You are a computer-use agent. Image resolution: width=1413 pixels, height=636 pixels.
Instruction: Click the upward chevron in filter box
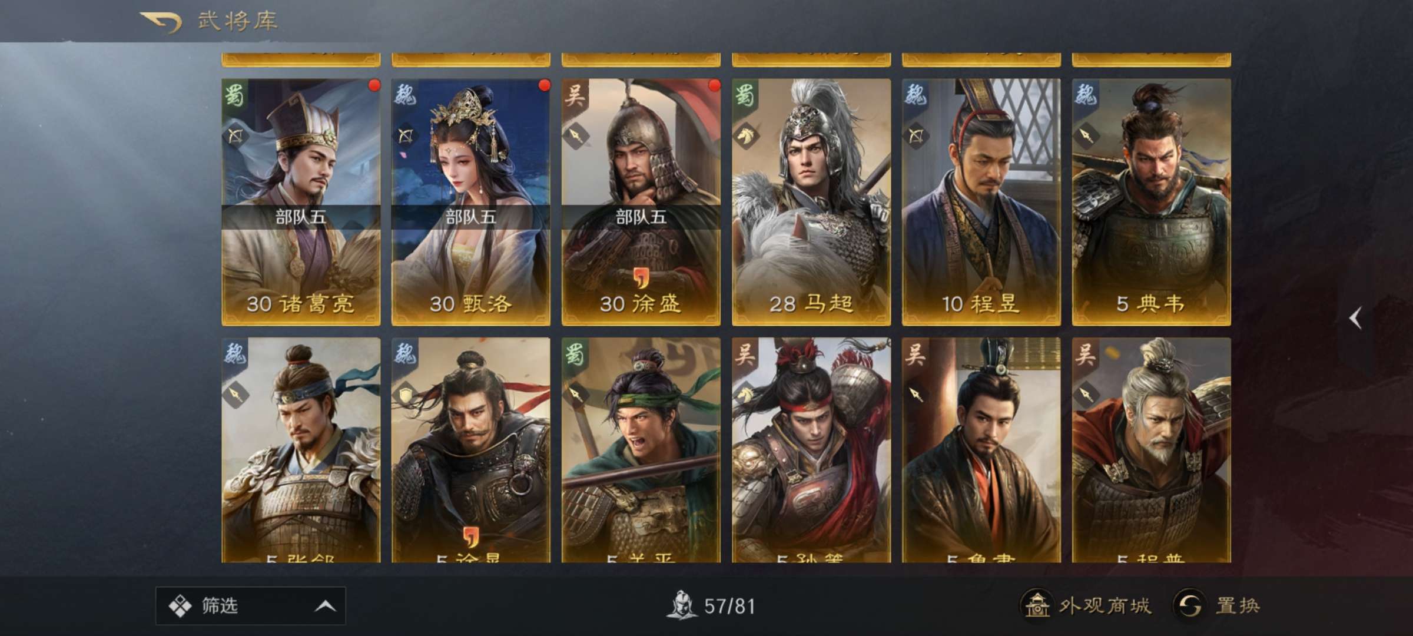(x=325, y=606)
